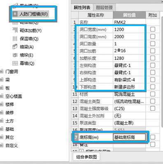The width and height of the screenshot is (163, 164).
Task: Tick the 附加 checkbox for 左侧构造
Action: pyautogui.click(x=153, y=65)
